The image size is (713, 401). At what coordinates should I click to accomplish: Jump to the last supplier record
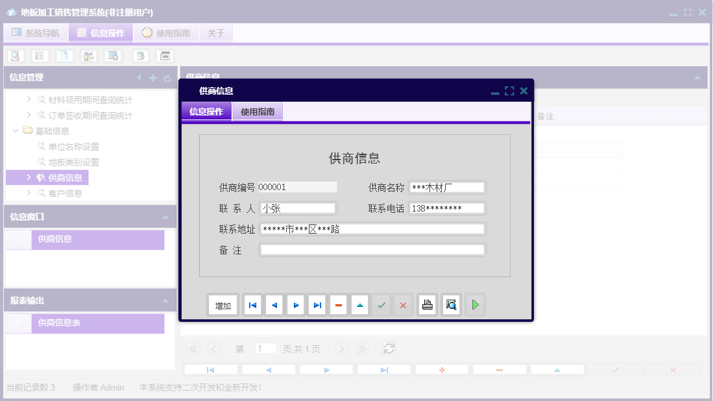click(317, 304)
